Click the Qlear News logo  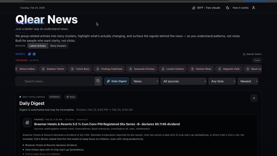(x=46, y=19)
